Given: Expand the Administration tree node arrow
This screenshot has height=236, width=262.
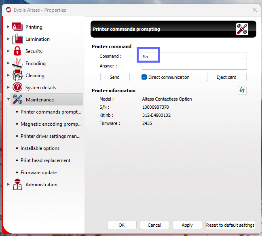Looking at the screenshot, I should [x=8, y=184].
